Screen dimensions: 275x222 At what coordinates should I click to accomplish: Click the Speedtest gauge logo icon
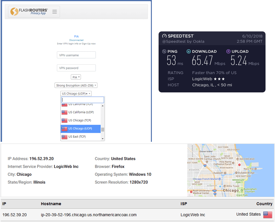pos(164,36)
